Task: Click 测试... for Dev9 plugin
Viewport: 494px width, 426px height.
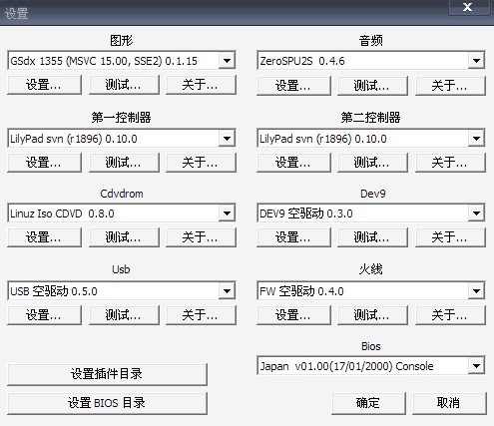Action: coord(372,237)
